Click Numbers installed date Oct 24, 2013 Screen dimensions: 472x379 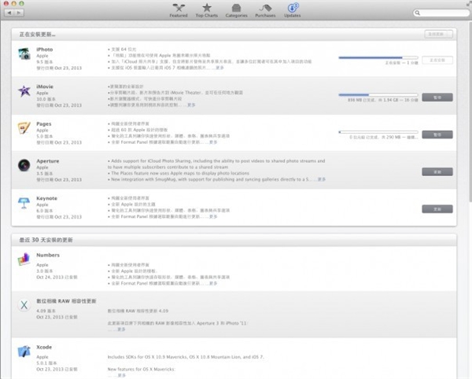click(x=57, y=277)
